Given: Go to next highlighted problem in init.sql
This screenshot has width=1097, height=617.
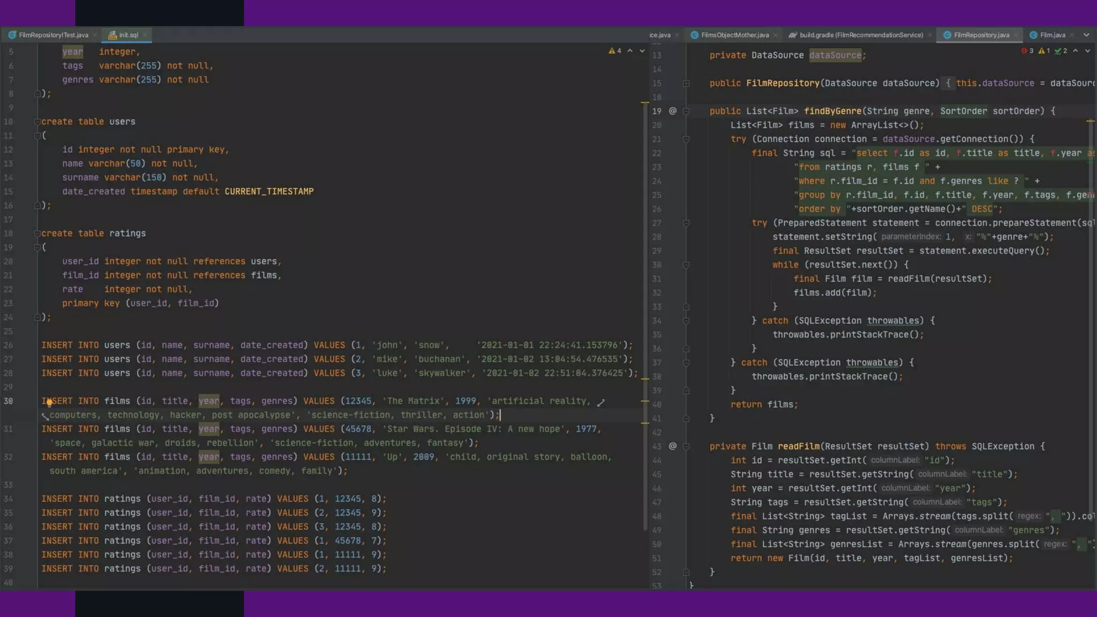Looking at the screenshot, I should point(642,51).
